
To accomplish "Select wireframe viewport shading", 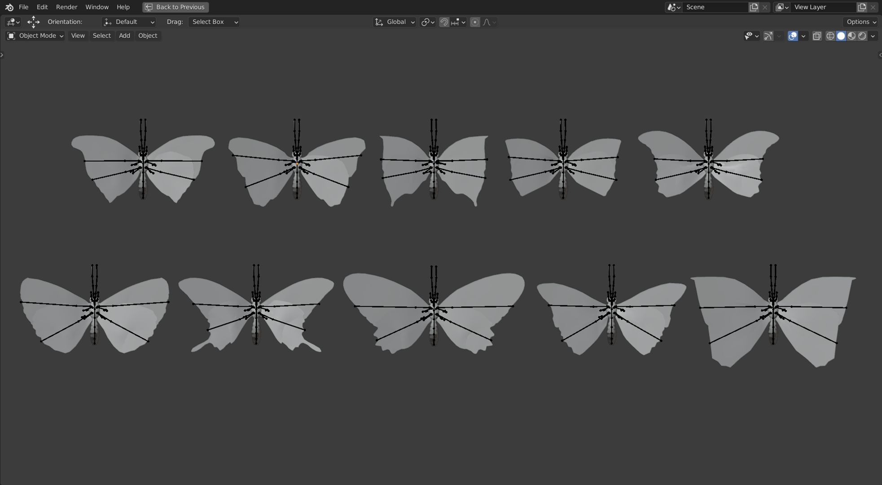I will click(830, 36).
